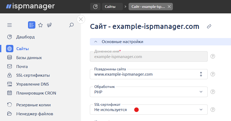Click the Базы данных database icon
Viewport: 231px width, 121px height.
click(10, 57)
